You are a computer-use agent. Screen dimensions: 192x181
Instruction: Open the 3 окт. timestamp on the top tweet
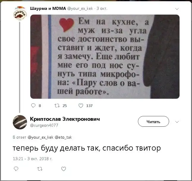click(102, 9)
